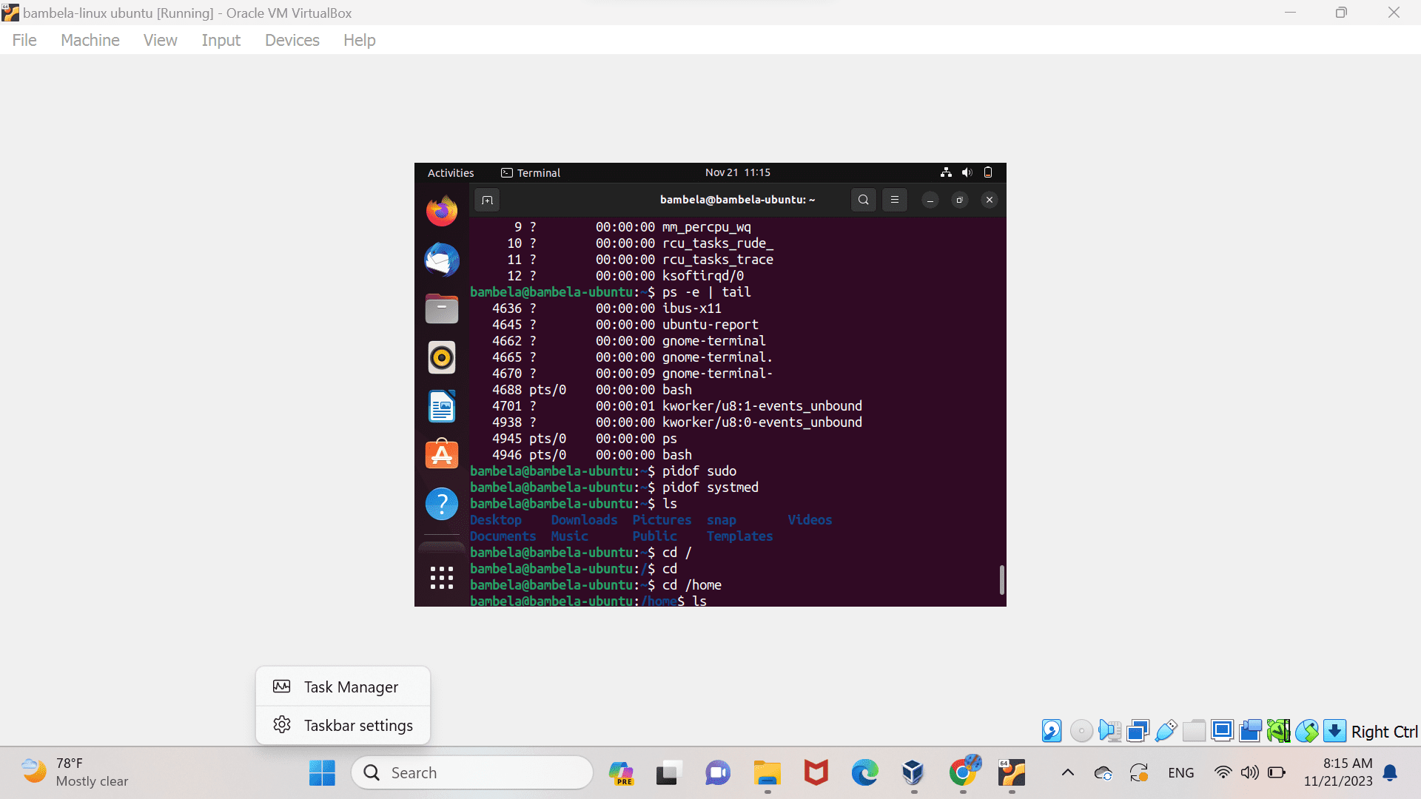This screenshot has width=1421, height=799.
Task: Click the VirtualBox optical disk icon
Action: [x=1081, y=731]
